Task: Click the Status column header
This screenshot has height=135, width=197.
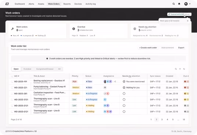Action: coord(88,76)
